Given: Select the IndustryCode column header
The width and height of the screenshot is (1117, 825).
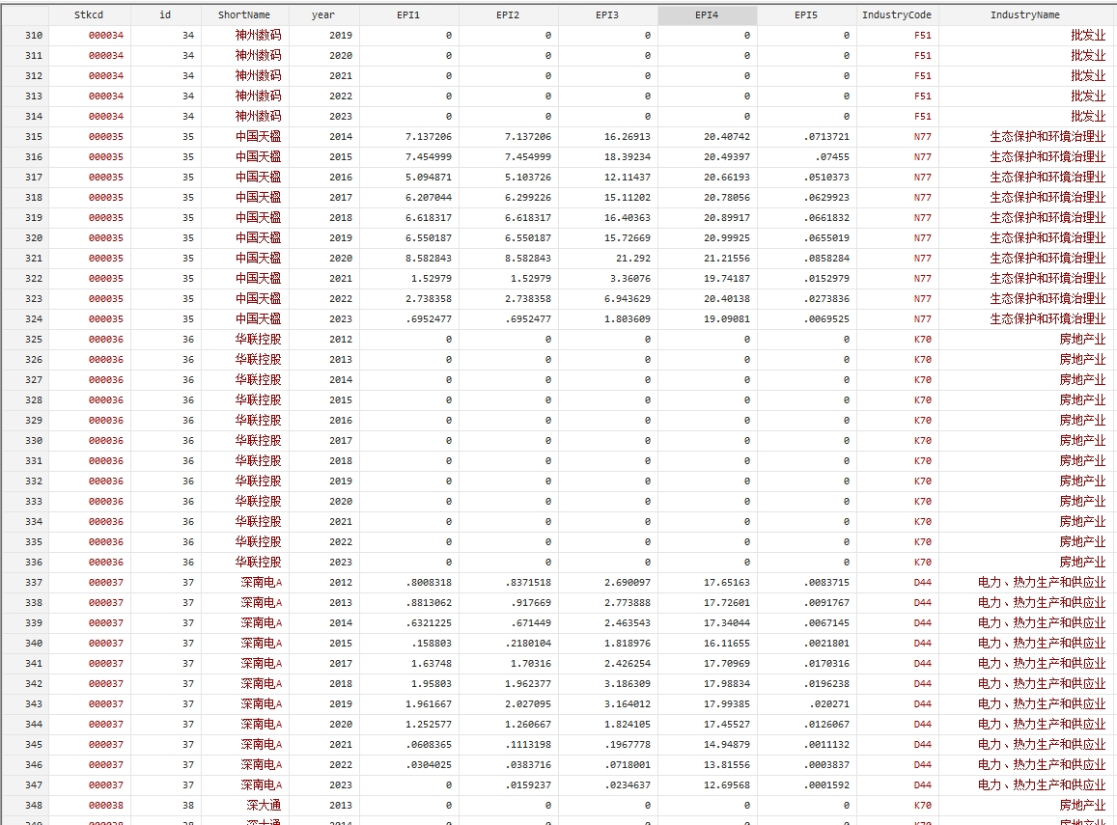Looking at the screenshot, I should [897, 14].
